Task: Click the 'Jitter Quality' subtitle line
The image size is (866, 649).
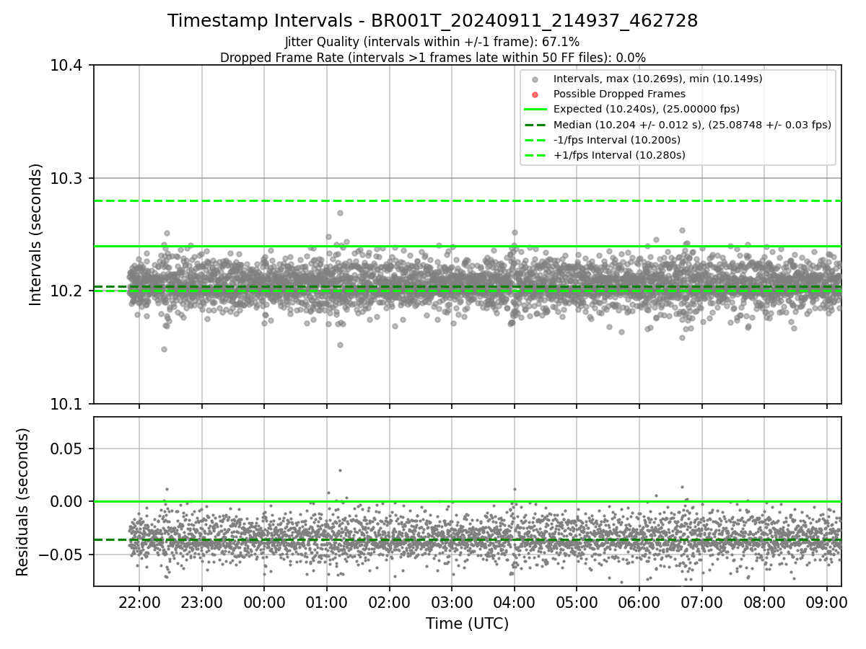Action: (432, 43)
